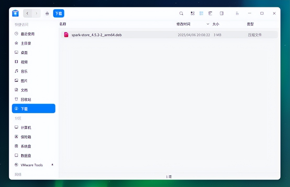Select the list view mode icon
This screenshot has height=187, width=290.
tap(201, 13)
